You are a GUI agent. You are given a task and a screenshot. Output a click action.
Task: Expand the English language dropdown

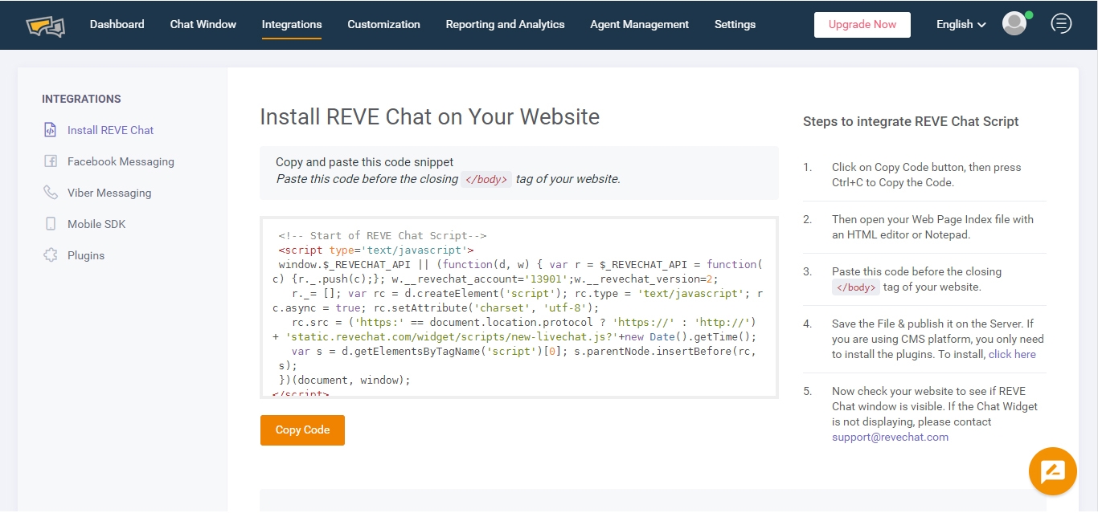tap(961, 24)
